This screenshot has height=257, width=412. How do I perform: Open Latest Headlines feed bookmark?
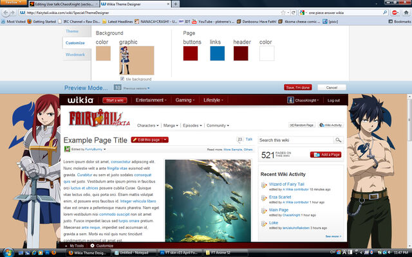[117, 21]
